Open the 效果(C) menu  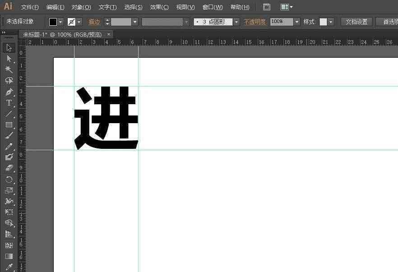click(159, 7)
